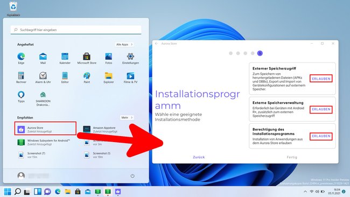This screenshot has width=350, height=197.
Task: Open Einstellungen from Start menu
Action: tap(130, 59)
